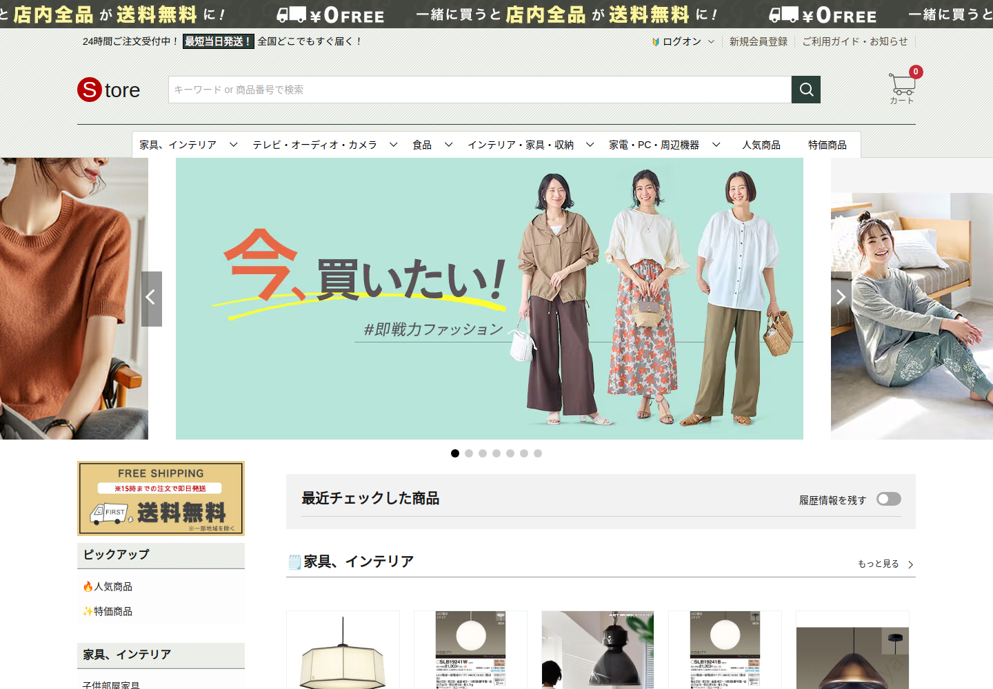The height and width of the screenshot is (689, 993).
Task: Select the third carousel dot
Action: 483,453
